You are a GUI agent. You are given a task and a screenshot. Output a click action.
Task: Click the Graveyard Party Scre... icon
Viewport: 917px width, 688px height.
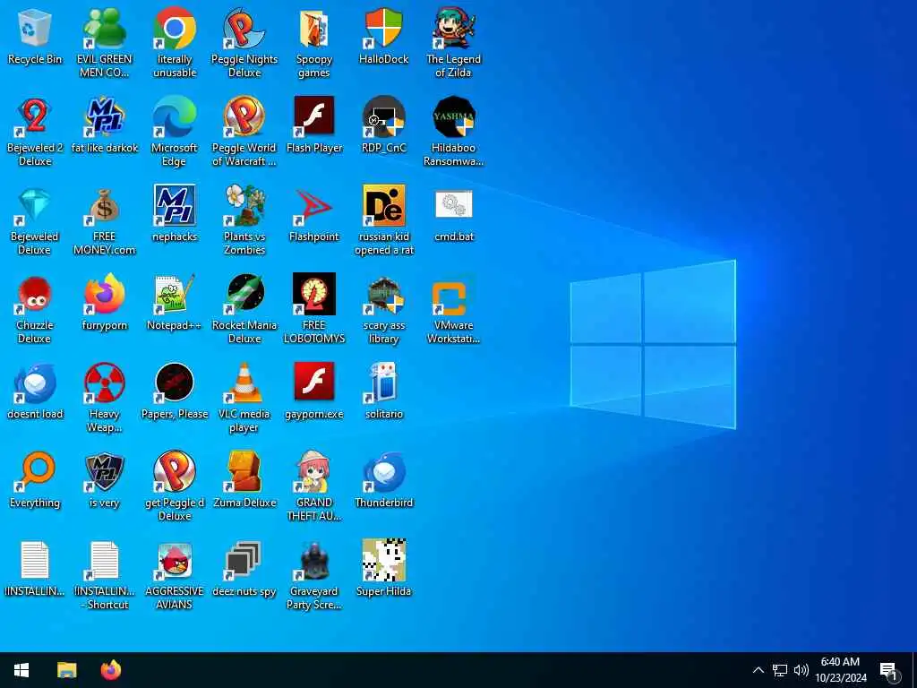(314, 561)
